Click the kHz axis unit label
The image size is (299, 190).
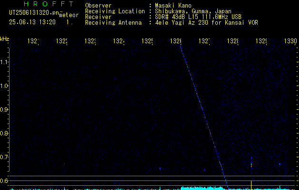(5, 39)
